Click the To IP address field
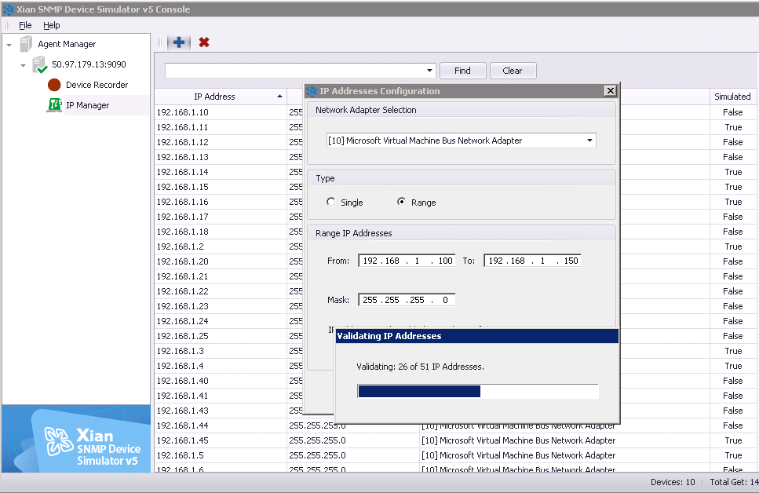This screenshot has width=759, height=493. (x=532, y=261)
